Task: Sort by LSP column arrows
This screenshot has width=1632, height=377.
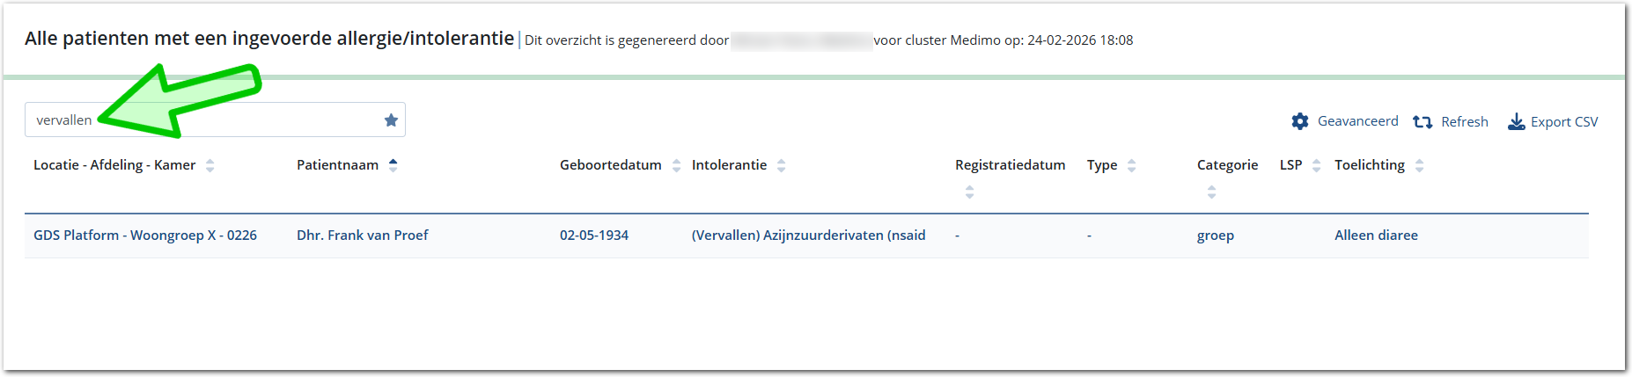Action: [x=1316, y=165]
